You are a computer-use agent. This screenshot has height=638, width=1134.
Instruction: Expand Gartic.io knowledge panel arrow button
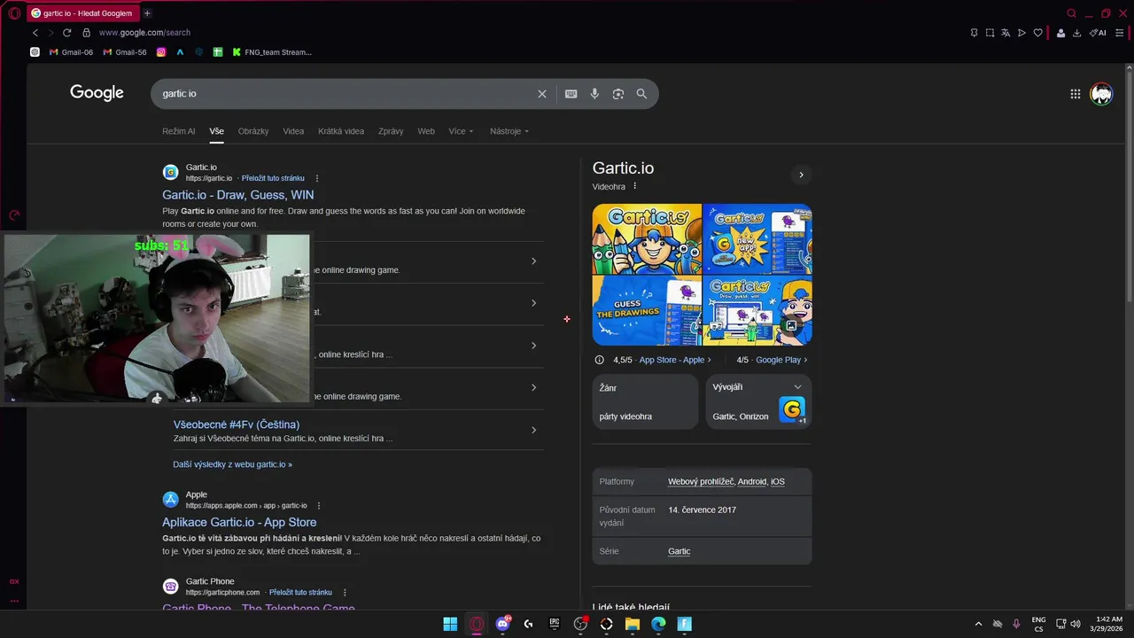pos(801,175)
